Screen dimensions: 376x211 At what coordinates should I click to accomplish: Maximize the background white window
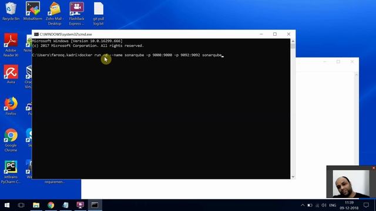click(338, 62)
